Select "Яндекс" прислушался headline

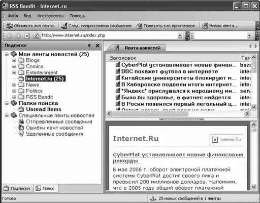(x=179, y=91)
